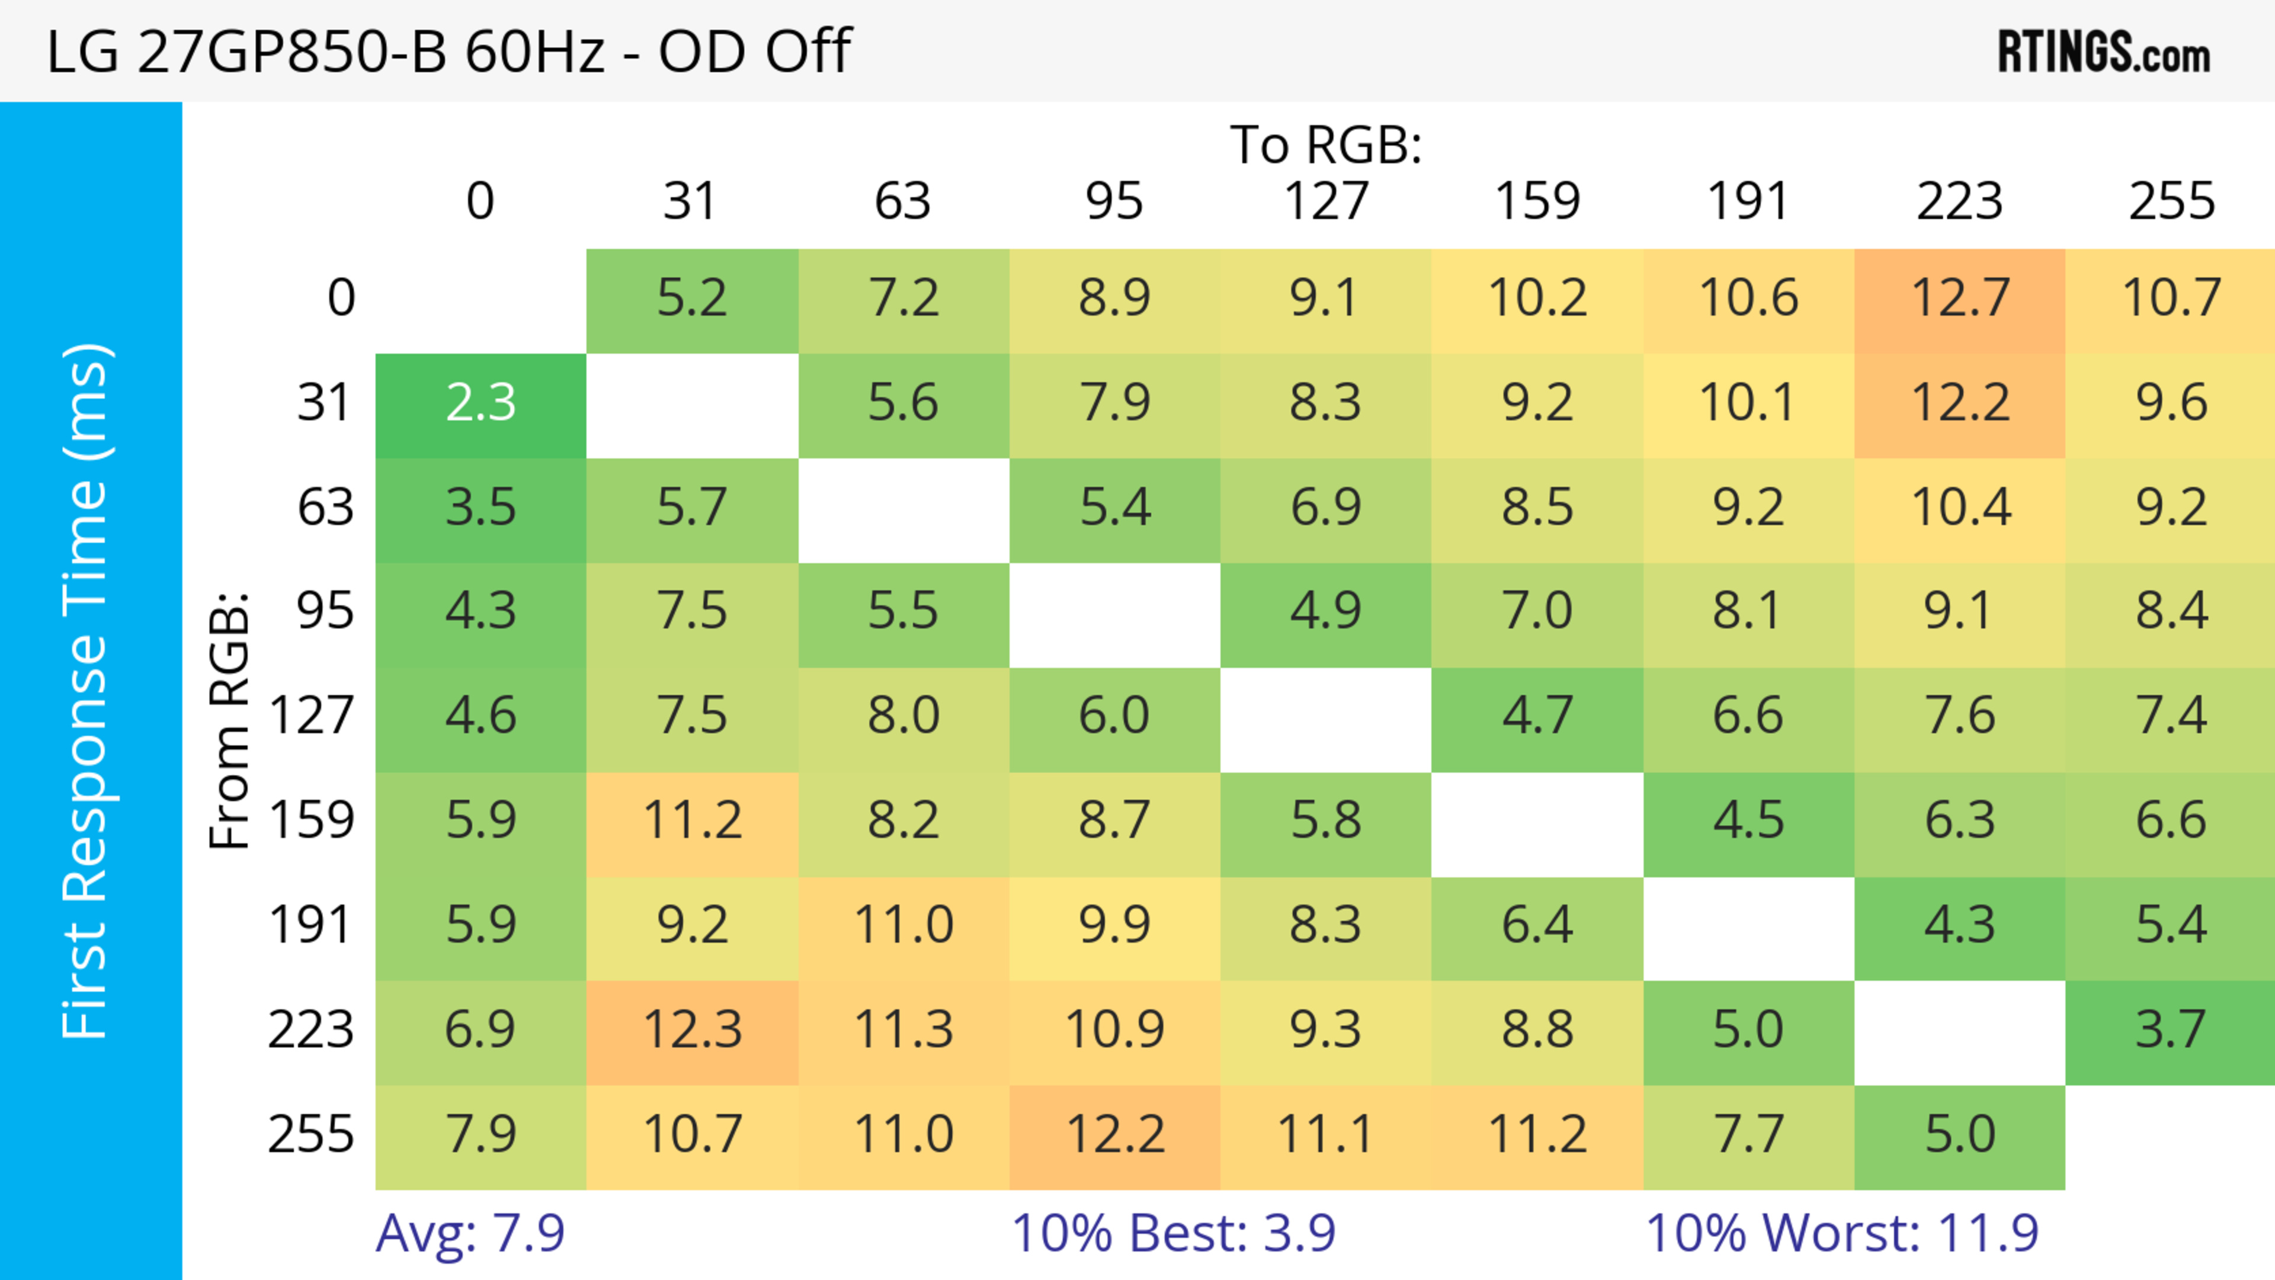Click the 10% Best: 3.9 summary text
This screenshot has width=2275, height=1280.
click(1173, 1233)
